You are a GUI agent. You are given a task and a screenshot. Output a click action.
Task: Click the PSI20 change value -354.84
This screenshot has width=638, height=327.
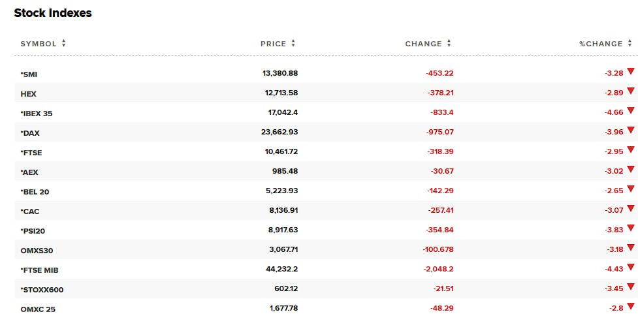pyautogui.click(x=439, y=230)
